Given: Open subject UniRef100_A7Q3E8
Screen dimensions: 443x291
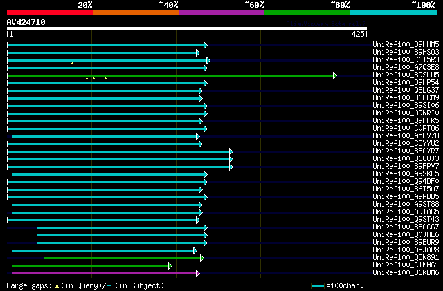Looking at the screenshot, I should point(406,68).
